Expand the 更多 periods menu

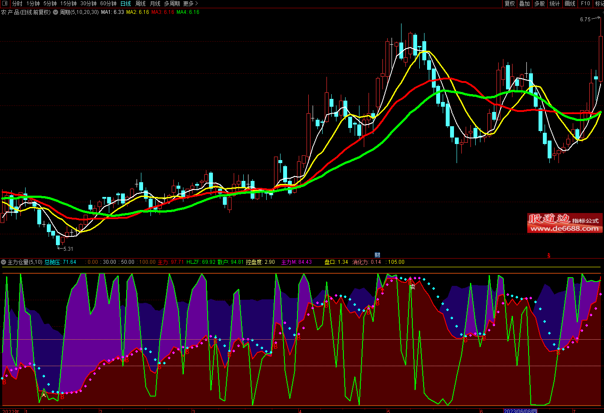(190, 3)
